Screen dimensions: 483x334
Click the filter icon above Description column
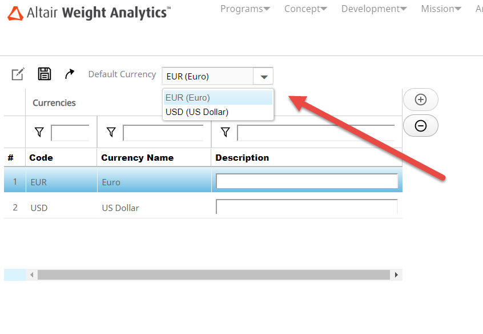[226, 133]
